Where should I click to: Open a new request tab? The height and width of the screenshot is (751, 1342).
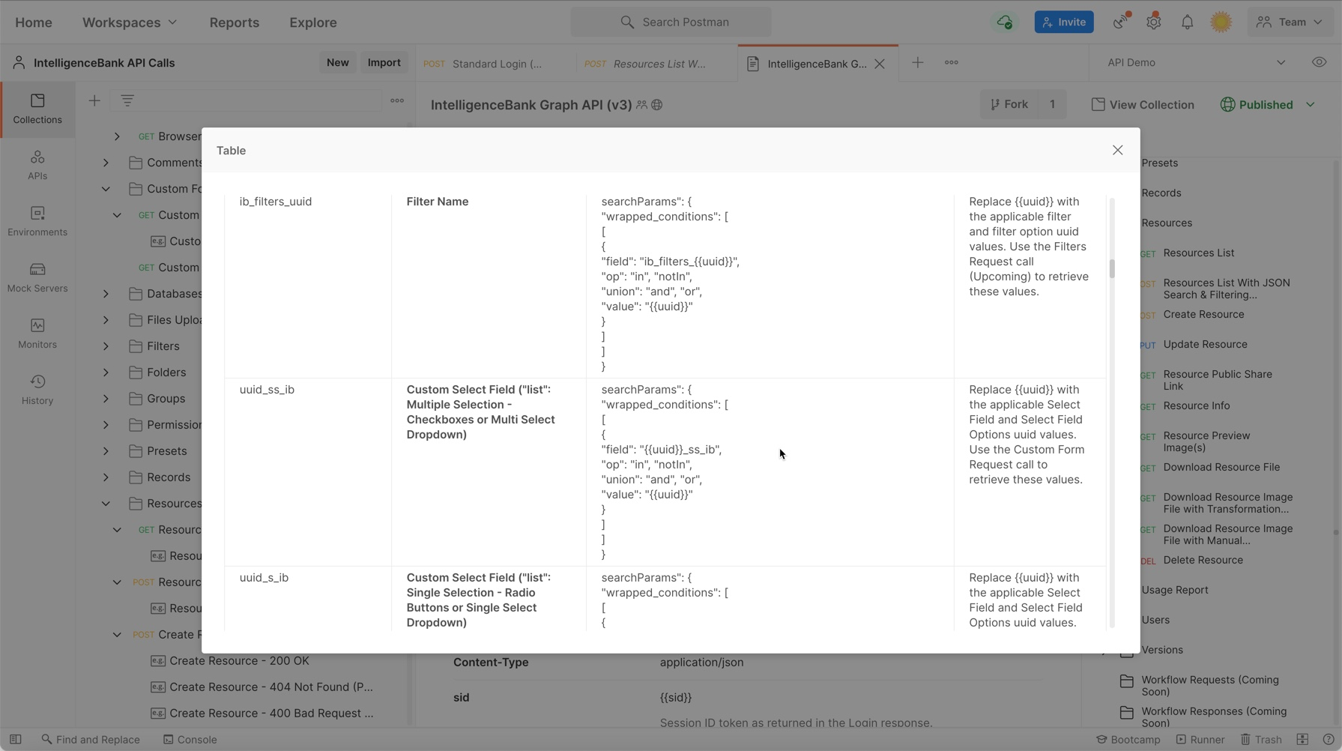click(x=917, y=63)
